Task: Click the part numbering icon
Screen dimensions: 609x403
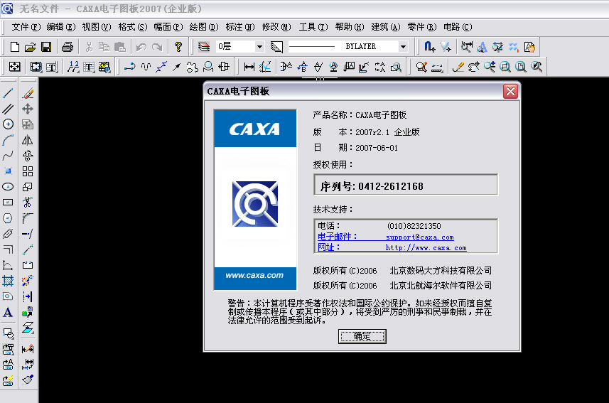Action: coord(73,67)
